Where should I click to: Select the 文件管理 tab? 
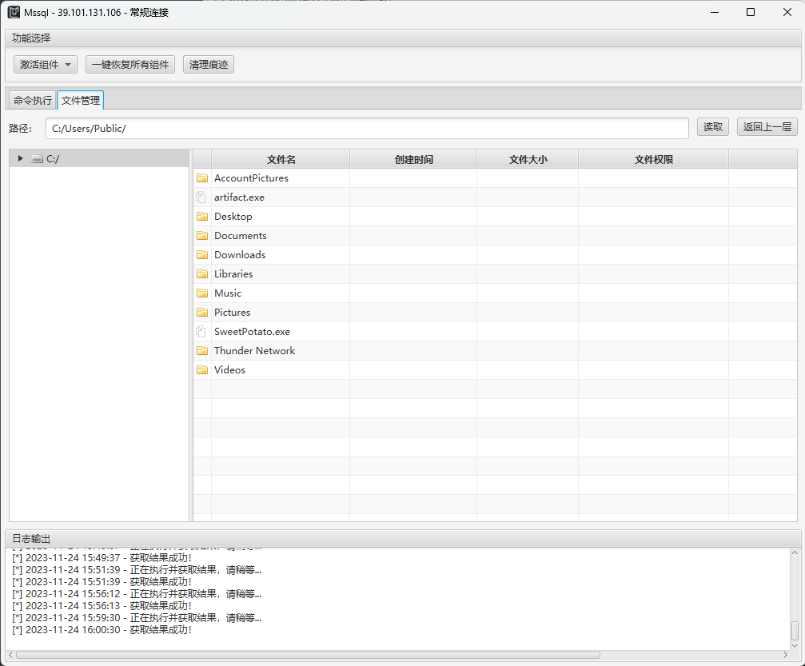point(81,101)
